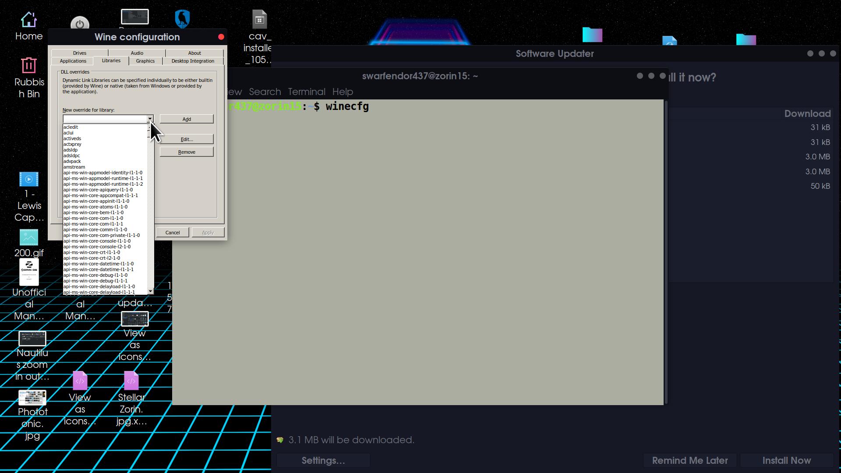Collapse the library override combo box arrow

point(150,119)
